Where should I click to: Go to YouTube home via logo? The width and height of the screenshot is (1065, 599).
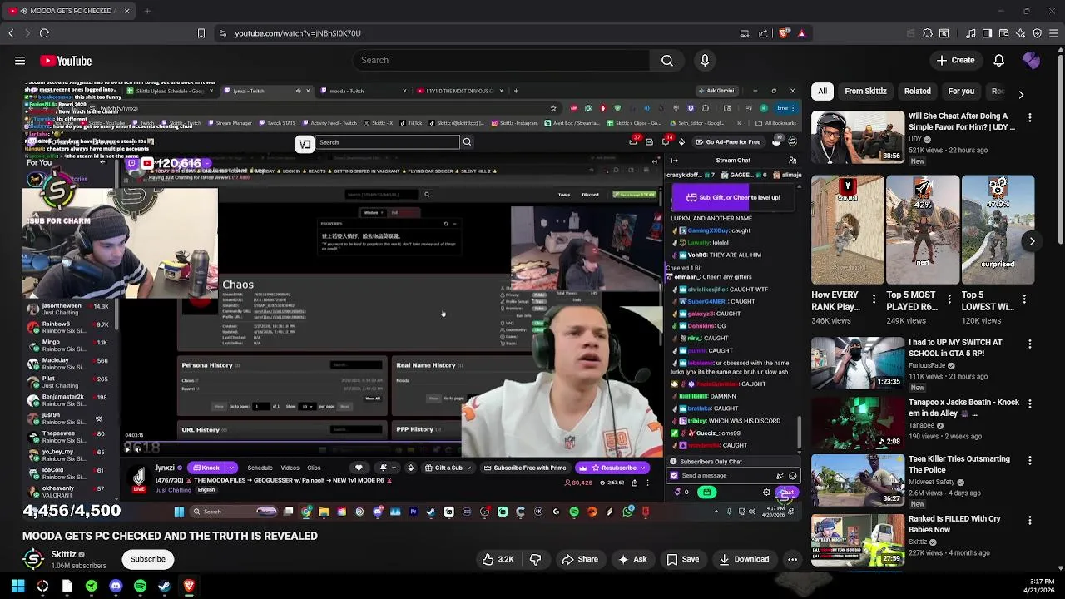66,61
